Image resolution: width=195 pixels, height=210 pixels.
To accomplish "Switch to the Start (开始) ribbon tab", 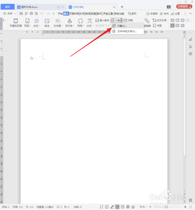I will [x=60, y=13].
